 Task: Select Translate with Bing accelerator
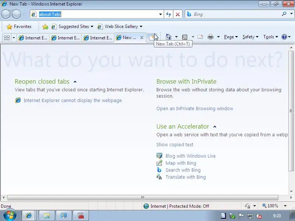[x=185, y=177]
